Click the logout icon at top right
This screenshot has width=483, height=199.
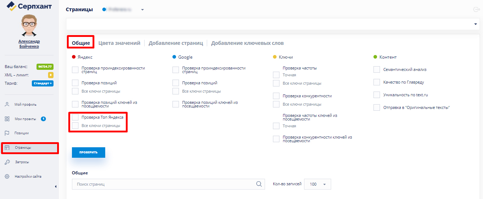(x=476, y=10)
